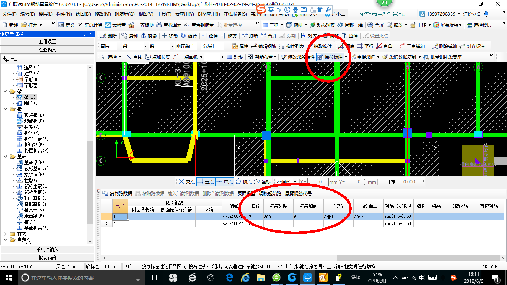
Task: Click 复制跨数据 button
Action: click(x=117, y=193)
